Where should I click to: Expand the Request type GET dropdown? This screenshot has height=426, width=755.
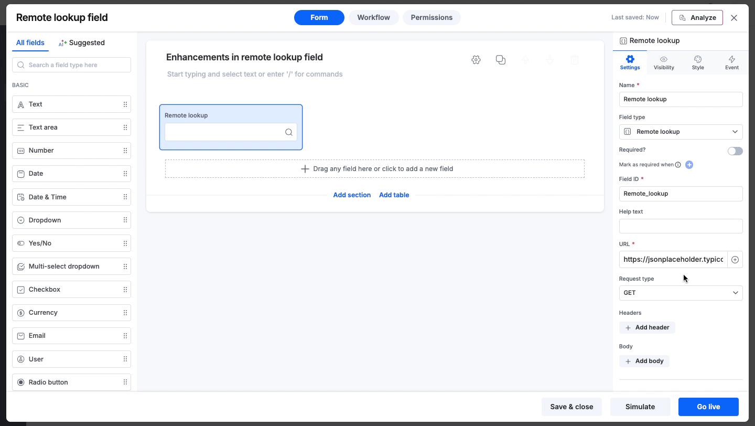[x=681, y=293]
